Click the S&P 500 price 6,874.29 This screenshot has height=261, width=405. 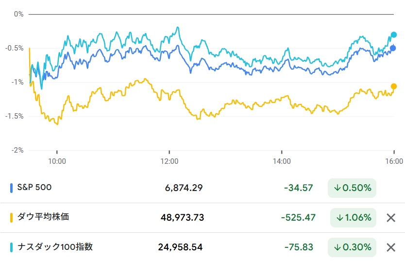coord(184,188)
